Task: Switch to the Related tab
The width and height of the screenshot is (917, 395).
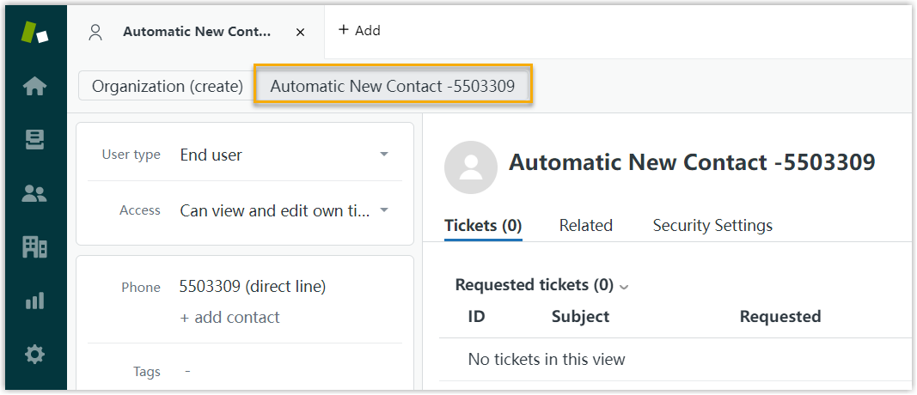Action: pyautogui.click(x=585, y=226)
